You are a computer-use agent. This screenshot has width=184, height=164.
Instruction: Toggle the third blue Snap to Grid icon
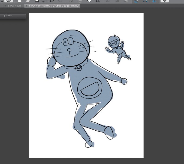click(154, 1)
